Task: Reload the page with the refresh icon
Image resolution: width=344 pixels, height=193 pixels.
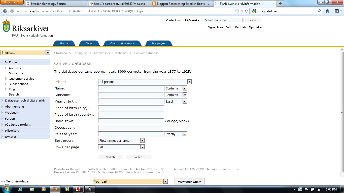Action: click(246, 11)
